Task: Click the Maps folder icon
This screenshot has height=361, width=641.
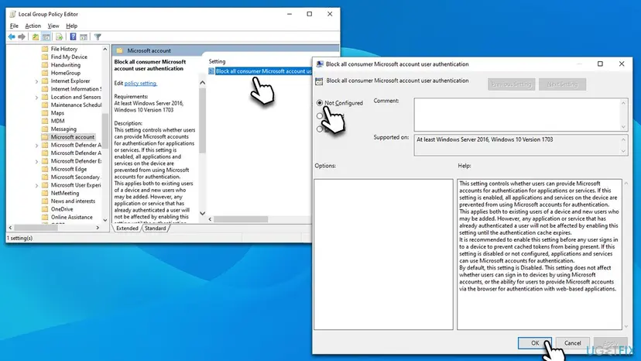Action: coord(45,113)
